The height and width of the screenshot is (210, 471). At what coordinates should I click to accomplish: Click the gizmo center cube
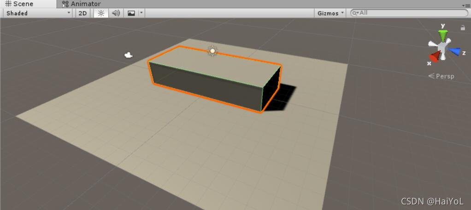442,47
